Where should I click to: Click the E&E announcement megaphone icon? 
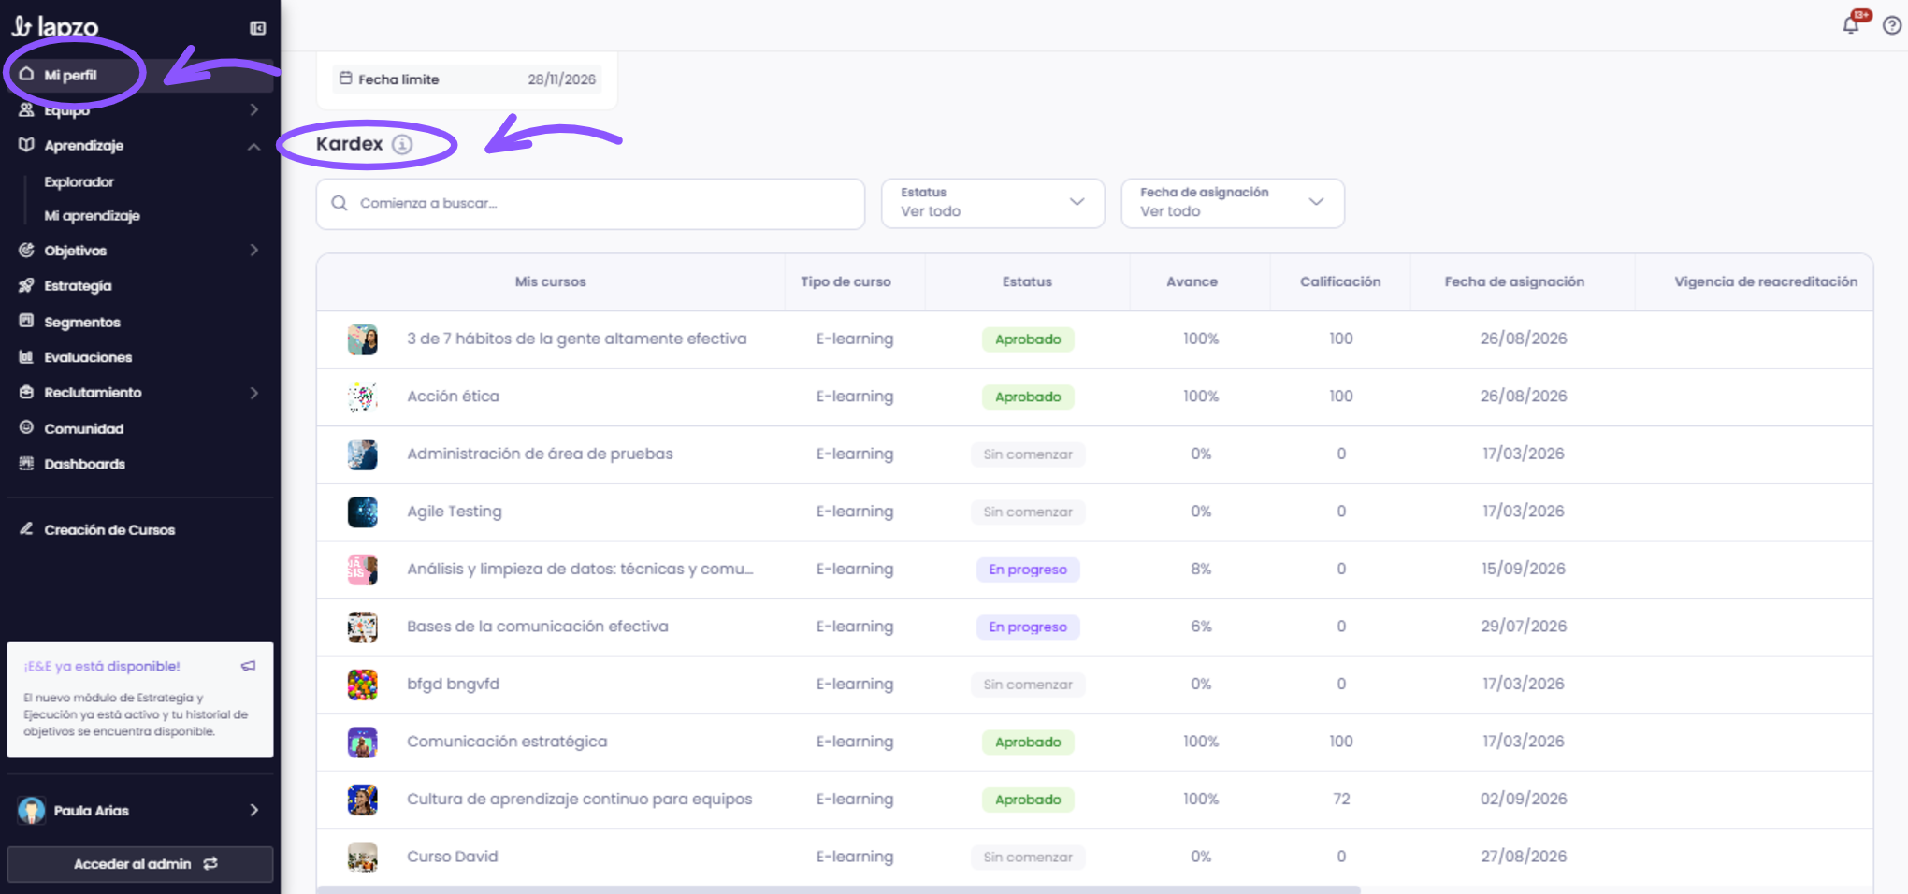[248, 666]
